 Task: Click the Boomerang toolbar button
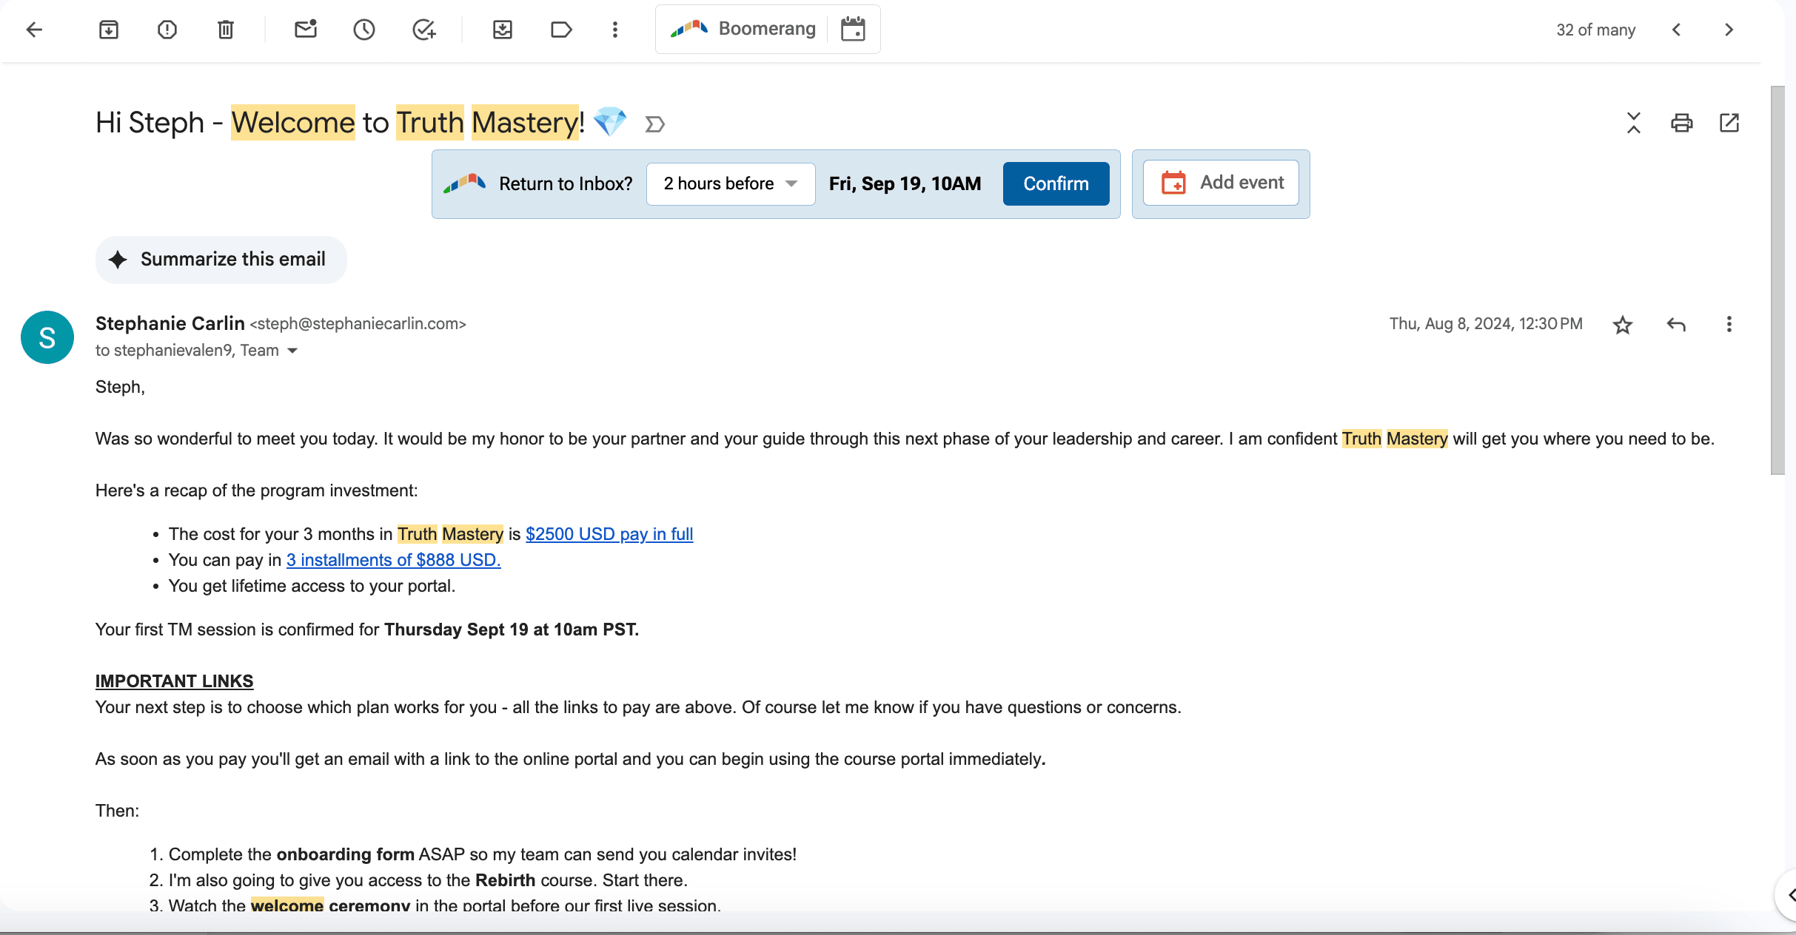[x=743, y=29]
